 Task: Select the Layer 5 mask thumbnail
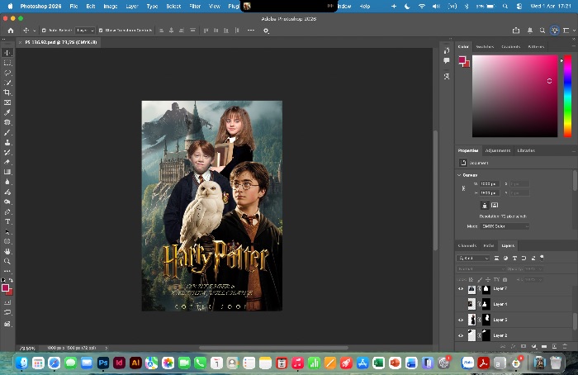pos(486,320)
